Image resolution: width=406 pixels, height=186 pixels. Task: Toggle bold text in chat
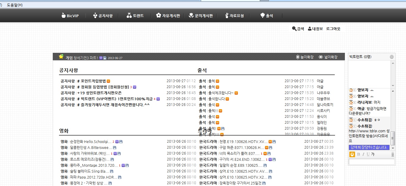click(359, 154)
